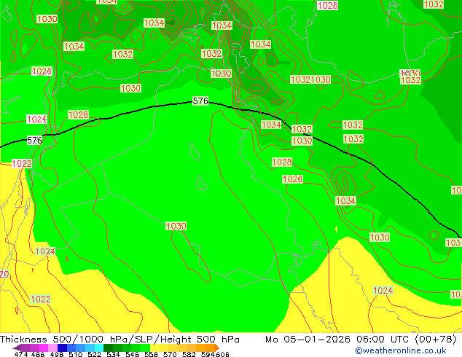Click the bright yellow legend swatch after 558
Image resolution: width=462 pixels, height=357 pixels.
[x=154, y=348]
